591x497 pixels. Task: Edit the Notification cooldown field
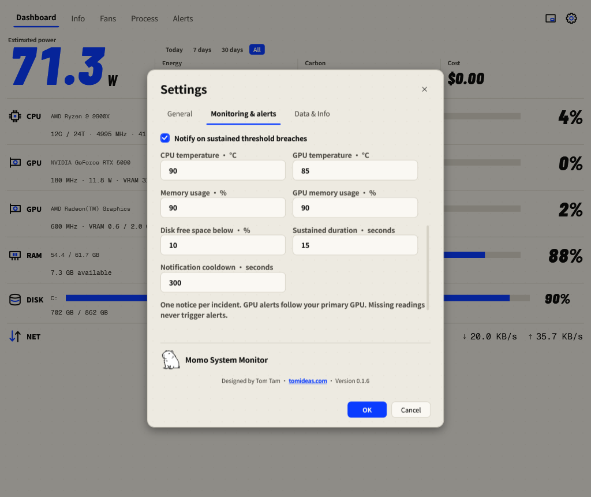click(223, 282)
